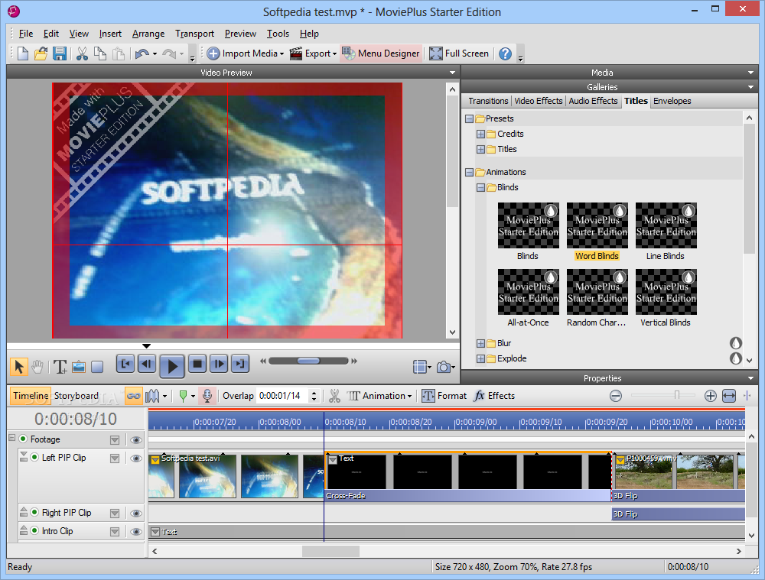
Task: Open the Arrange menu
Action: 148,34
